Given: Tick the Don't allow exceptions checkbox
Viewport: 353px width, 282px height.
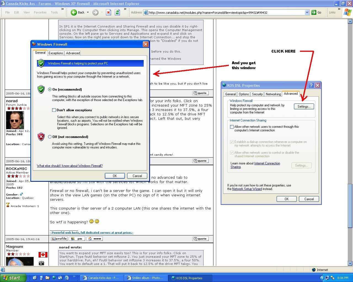Looking at the screenshot, I should tap(54, 110).
